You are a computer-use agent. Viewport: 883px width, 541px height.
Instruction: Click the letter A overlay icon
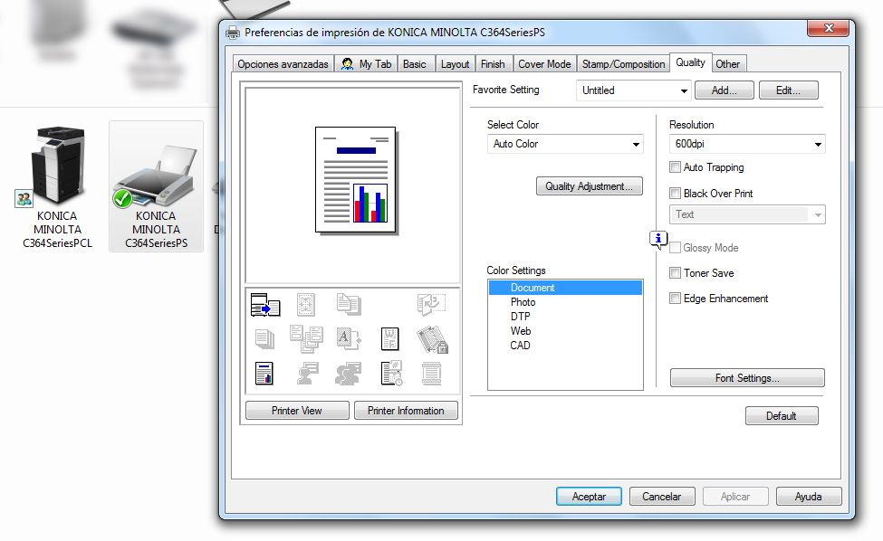pyautogui.click(x=349, y=338)
